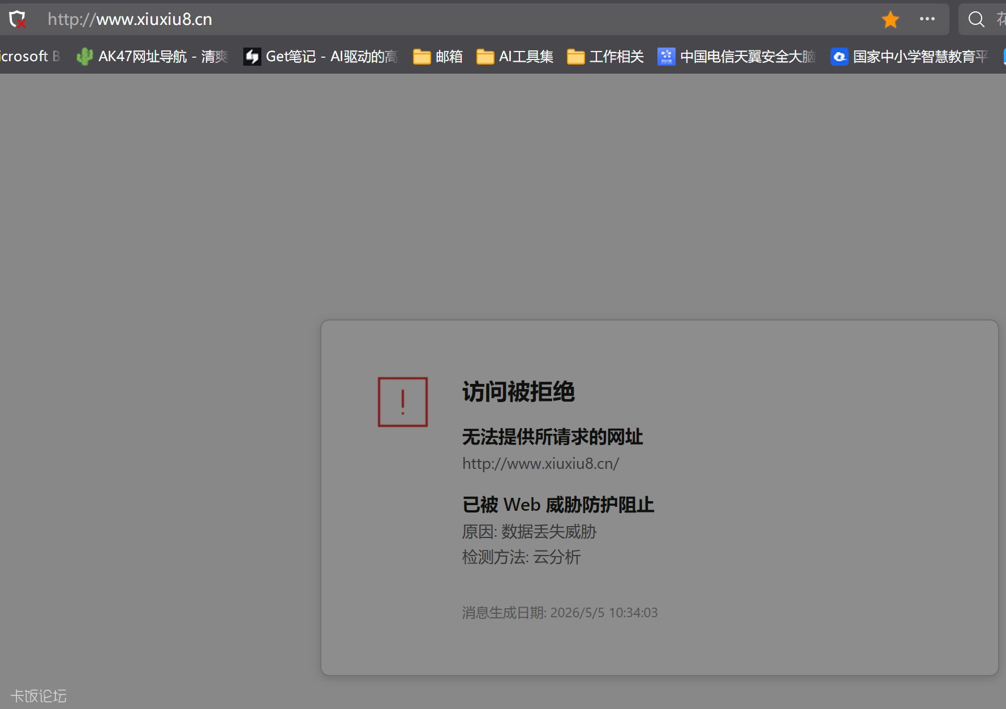Screen dimensions: 1006x709
Task: Click the 无法提供所请求的网址 text
Action: coord(552,437)
